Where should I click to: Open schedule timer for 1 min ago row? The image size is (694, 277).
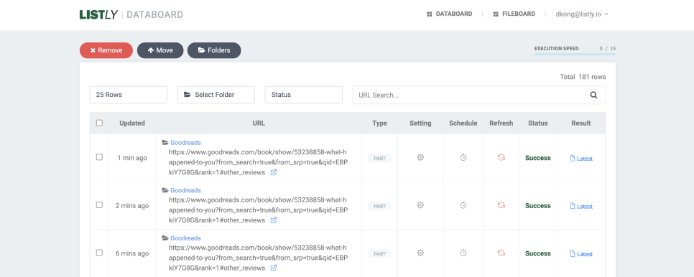coord(463,157)
